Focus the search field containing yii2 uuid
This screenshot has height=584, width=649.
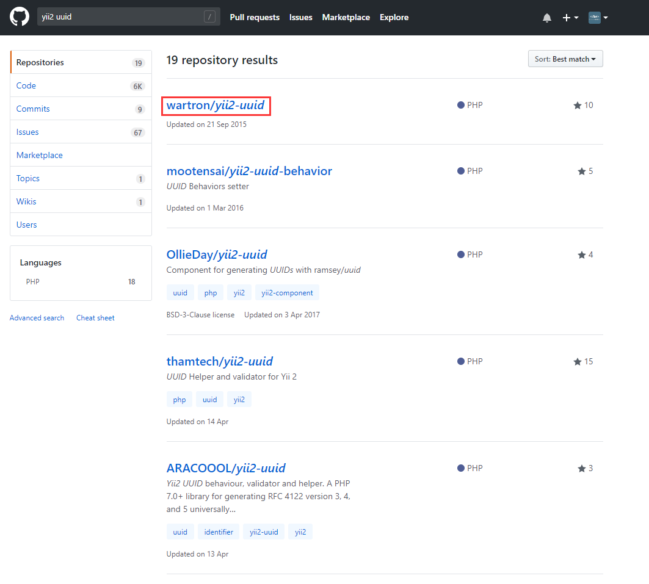[x=119, y=17]
